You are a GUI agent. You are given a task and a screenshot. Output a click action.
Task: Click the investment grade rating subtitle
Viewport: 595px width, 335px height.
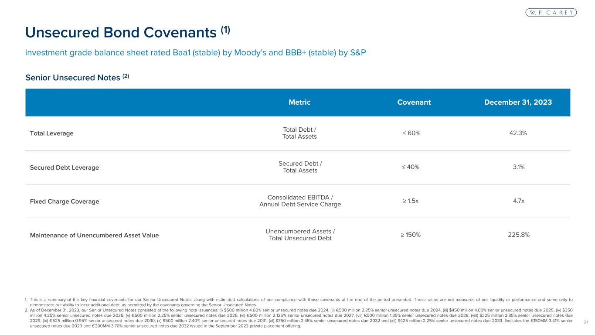tap(195, 53)
